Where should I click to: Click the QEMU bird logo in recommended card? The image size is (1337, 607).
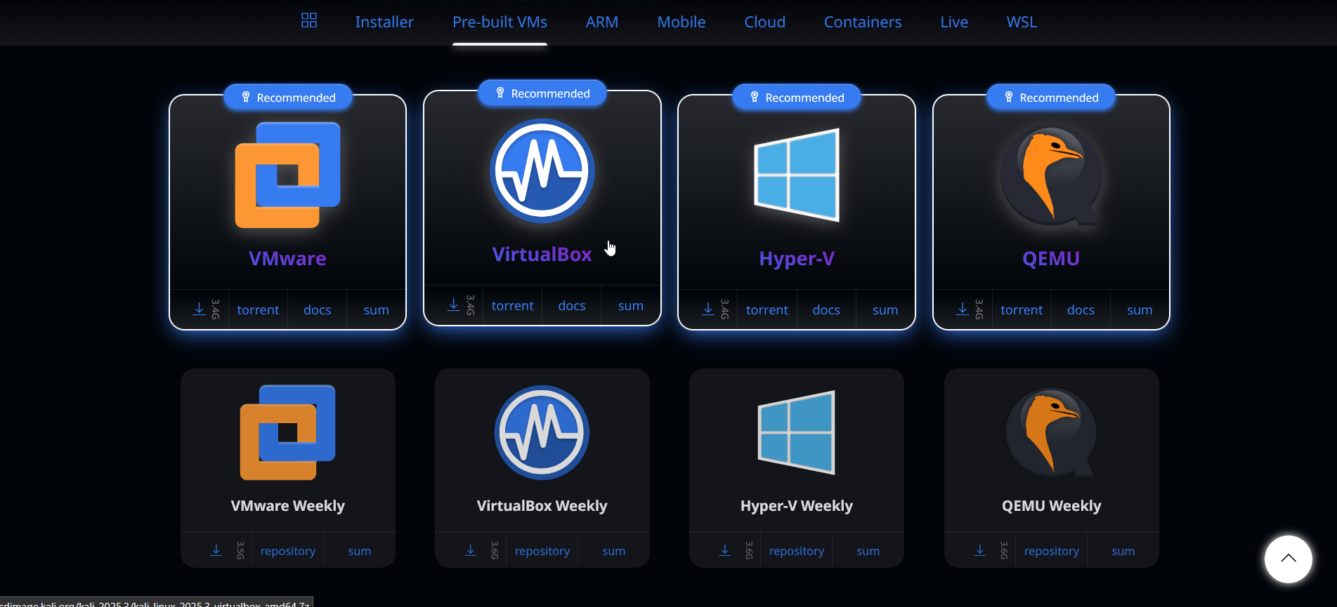pyautogui.click(x=1050, y=175)
